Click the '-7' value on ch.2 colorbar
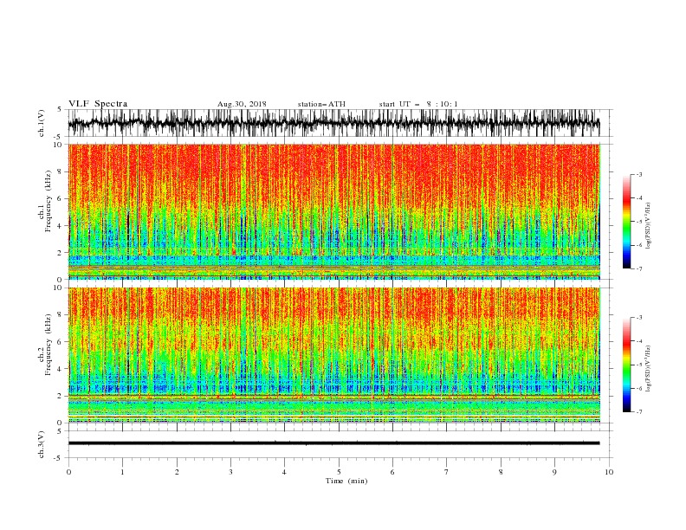 point(638,411)
